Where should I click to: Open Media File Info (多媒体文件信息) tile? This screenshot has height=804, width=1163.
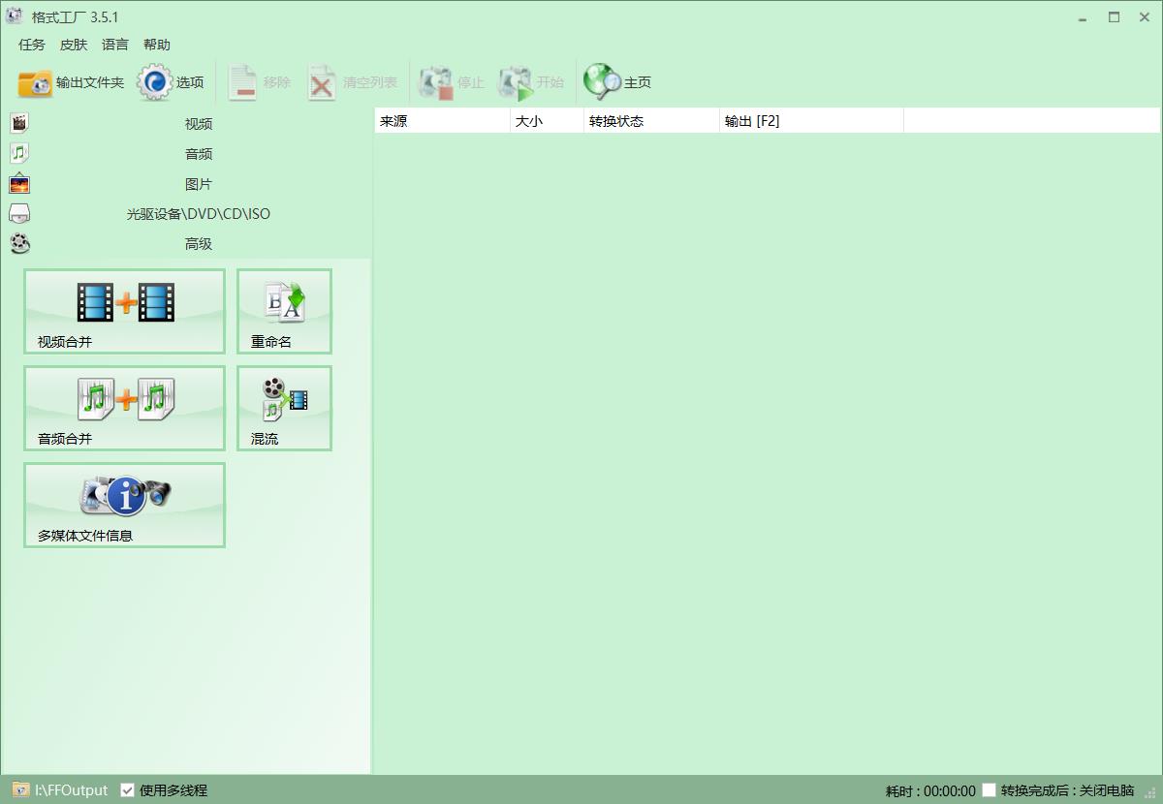(125, 505)
